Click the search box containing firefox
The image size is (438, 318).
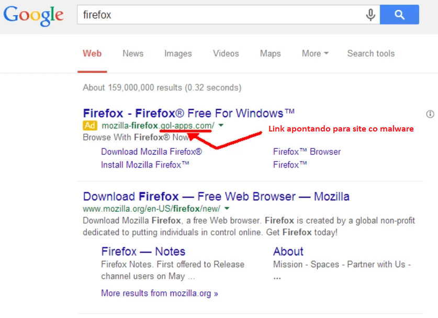pos(220,15)
